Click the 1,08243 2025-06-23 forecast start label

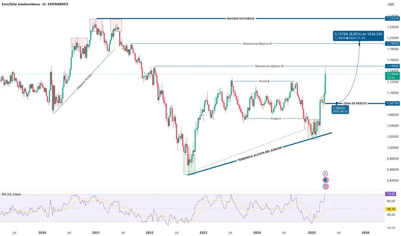tap(340, 110)
